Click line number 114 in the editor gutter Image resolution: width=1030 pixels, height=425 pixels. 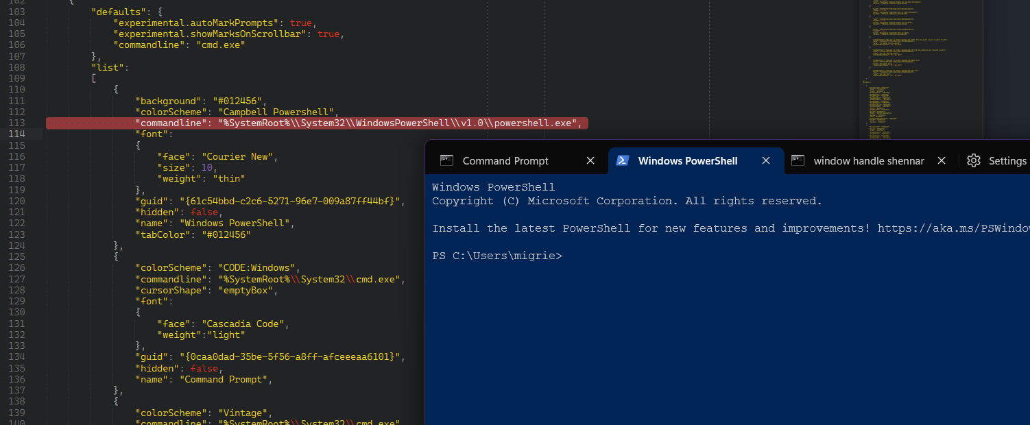coord(16,134)
